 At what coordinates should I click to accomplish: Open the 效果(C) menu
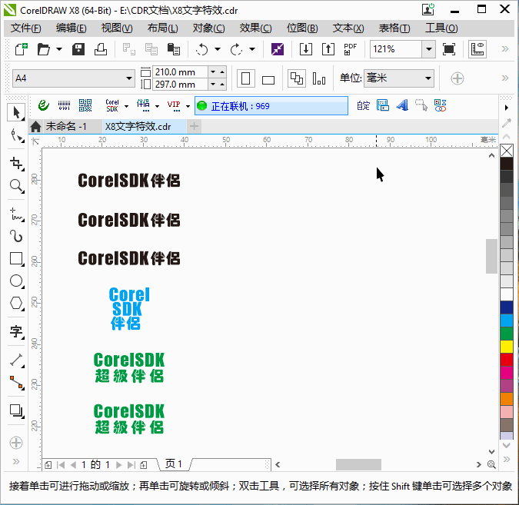pyautogui.click(x=255, y=28)
